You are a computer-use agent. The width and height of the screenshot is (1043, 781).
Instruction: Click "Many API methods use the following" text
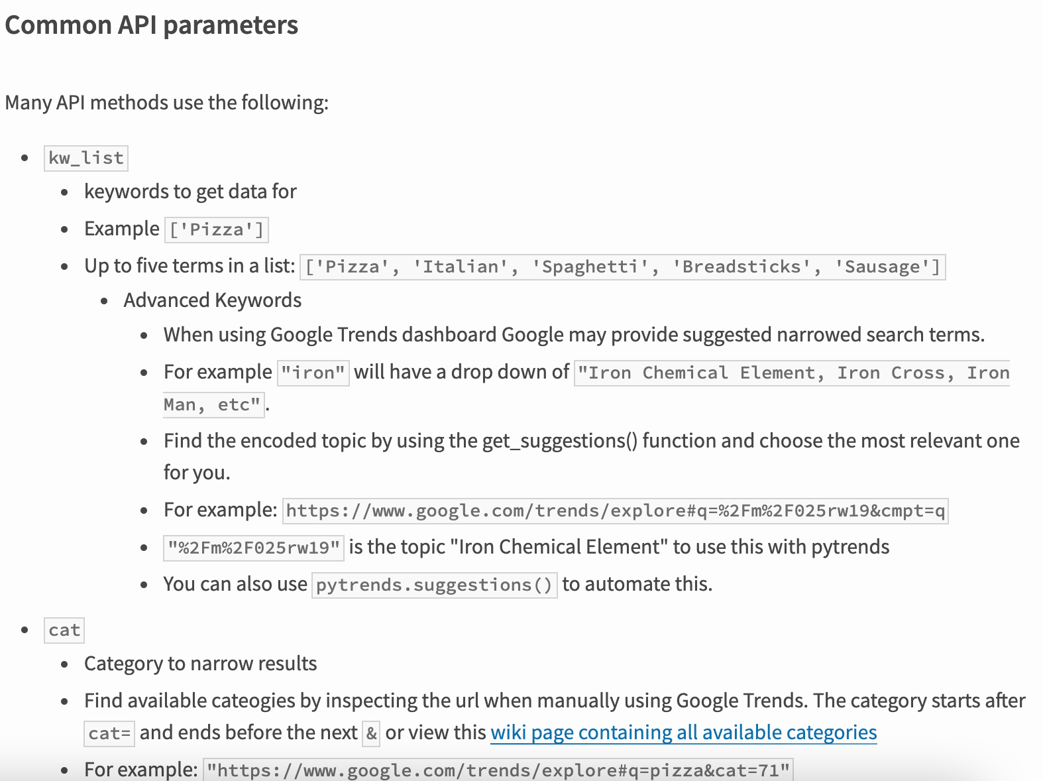[167, 103]
